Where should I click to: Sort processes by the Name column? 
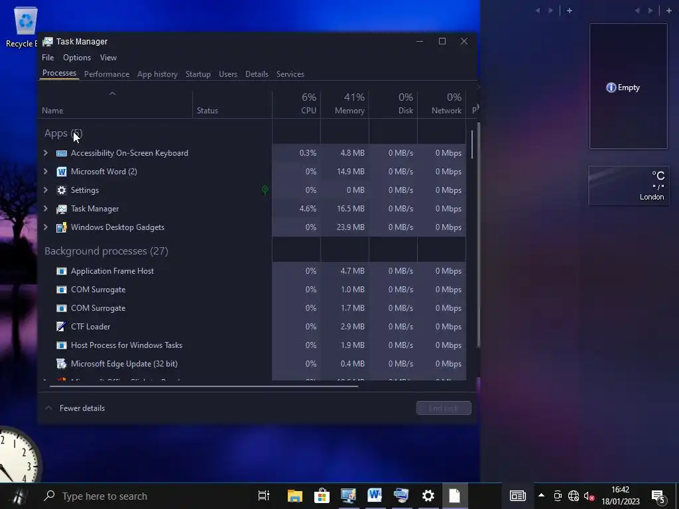[x=115, y=104]
